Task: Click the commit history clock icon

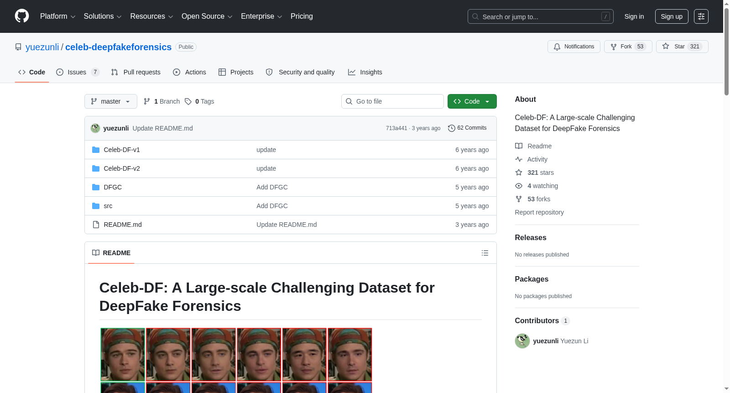Action: [452, 128]
